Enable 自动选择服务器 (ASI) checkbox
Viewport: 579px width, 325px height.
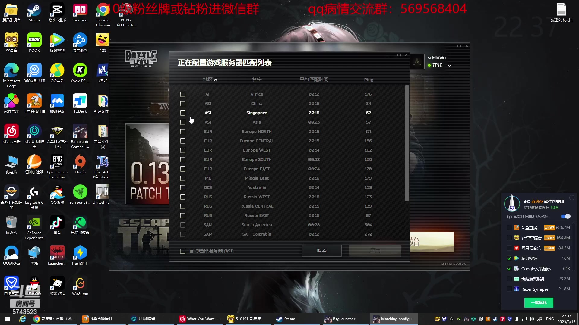point(182,251)
